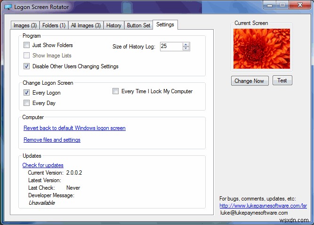
Task: Click Remove files and settings link
Action: click(x=52, y=140)
